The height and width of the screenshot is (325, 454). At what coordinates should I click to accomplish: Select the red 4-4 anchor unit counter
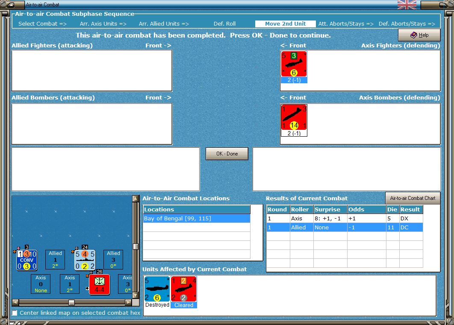(99, 285)
